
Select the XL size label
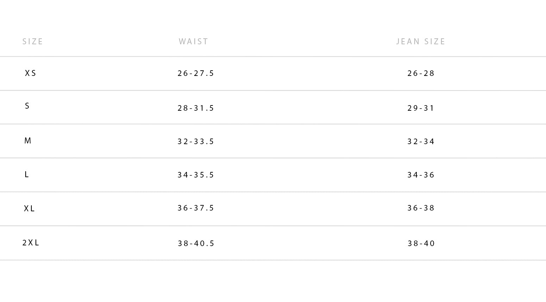point(30,208)
